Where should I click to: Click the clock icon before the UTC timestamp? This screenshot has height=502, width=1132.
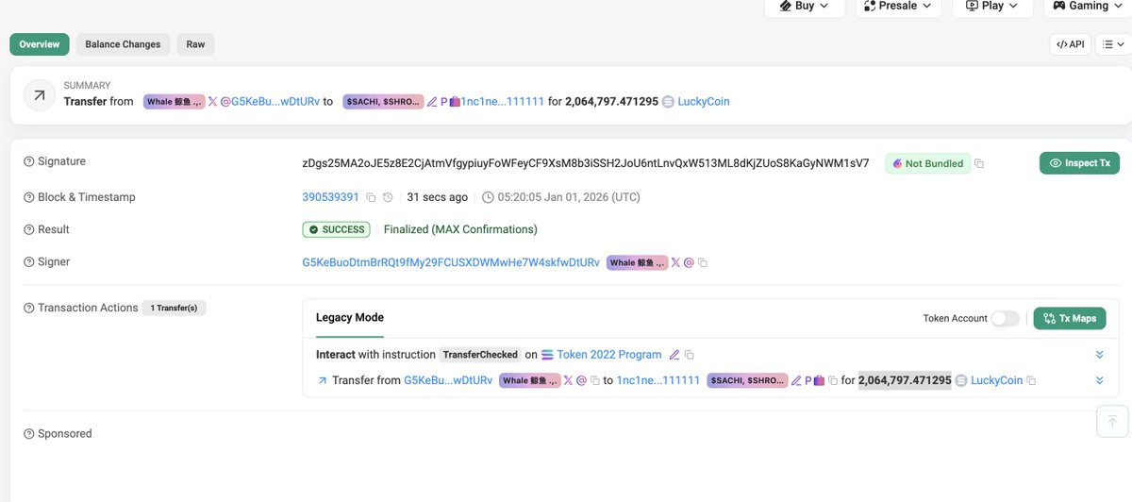tap(488, 197)
